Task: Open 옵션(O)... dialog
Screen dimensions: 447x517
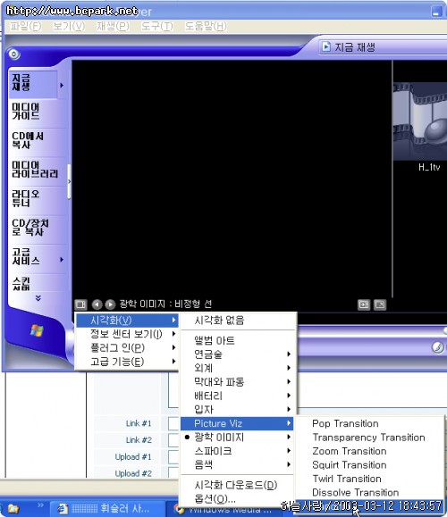Action: (x=238, y=499)
